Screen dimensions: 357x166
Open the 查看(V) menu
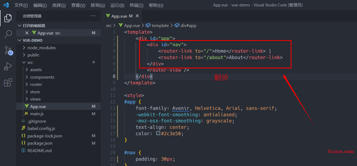pyautogui.click(x=78, y=5)
